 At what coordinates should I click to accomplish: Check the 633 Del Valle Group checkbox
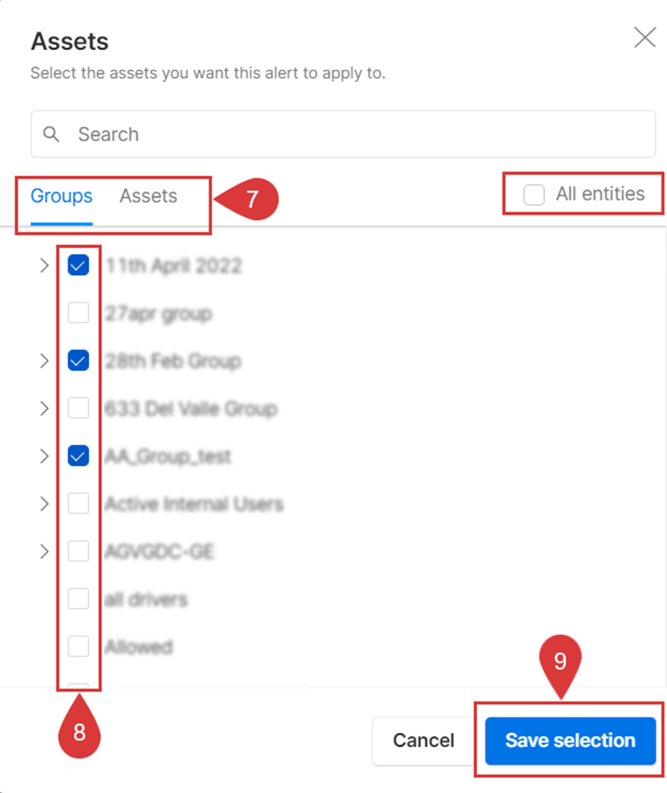[x=78, y=408]
